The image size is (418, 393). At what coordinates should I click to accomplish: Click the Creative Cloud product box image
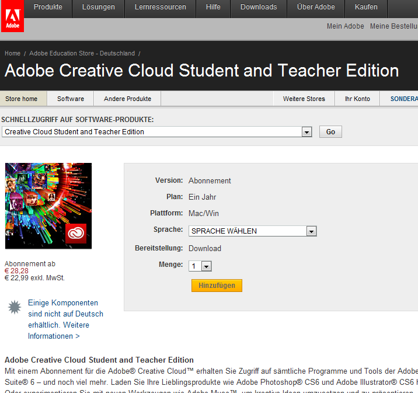tap(48, 206)
